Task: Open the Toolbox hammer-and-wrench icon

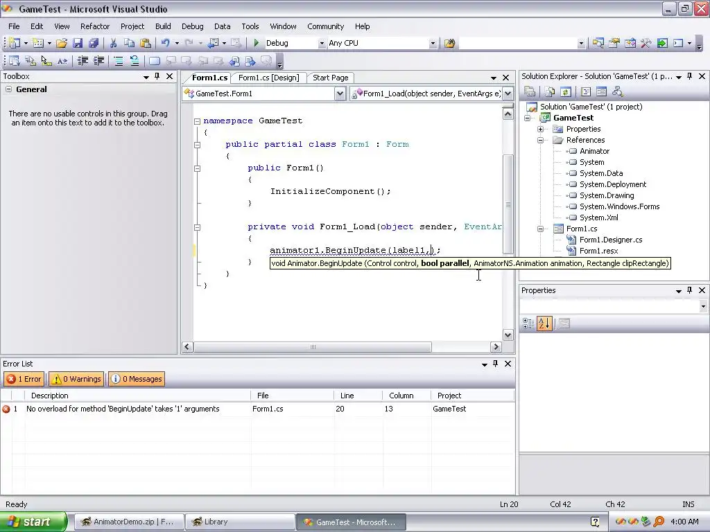Action: click(x=646, y=43)
